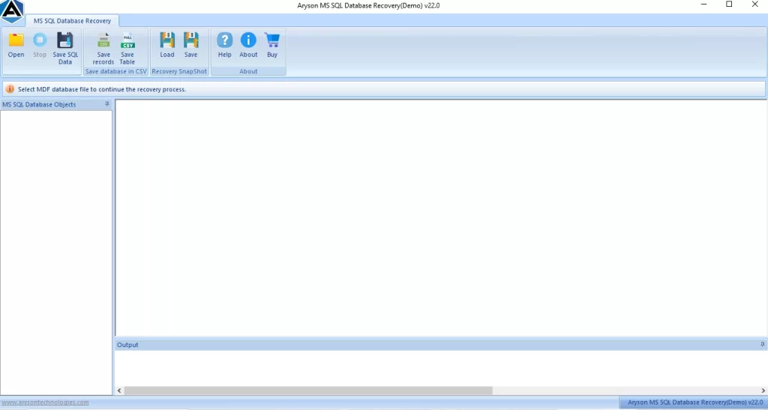The height and width of the screenshot is (410, 768).
Task: Click the Buy cart icon
Action: tap(272, 45)
